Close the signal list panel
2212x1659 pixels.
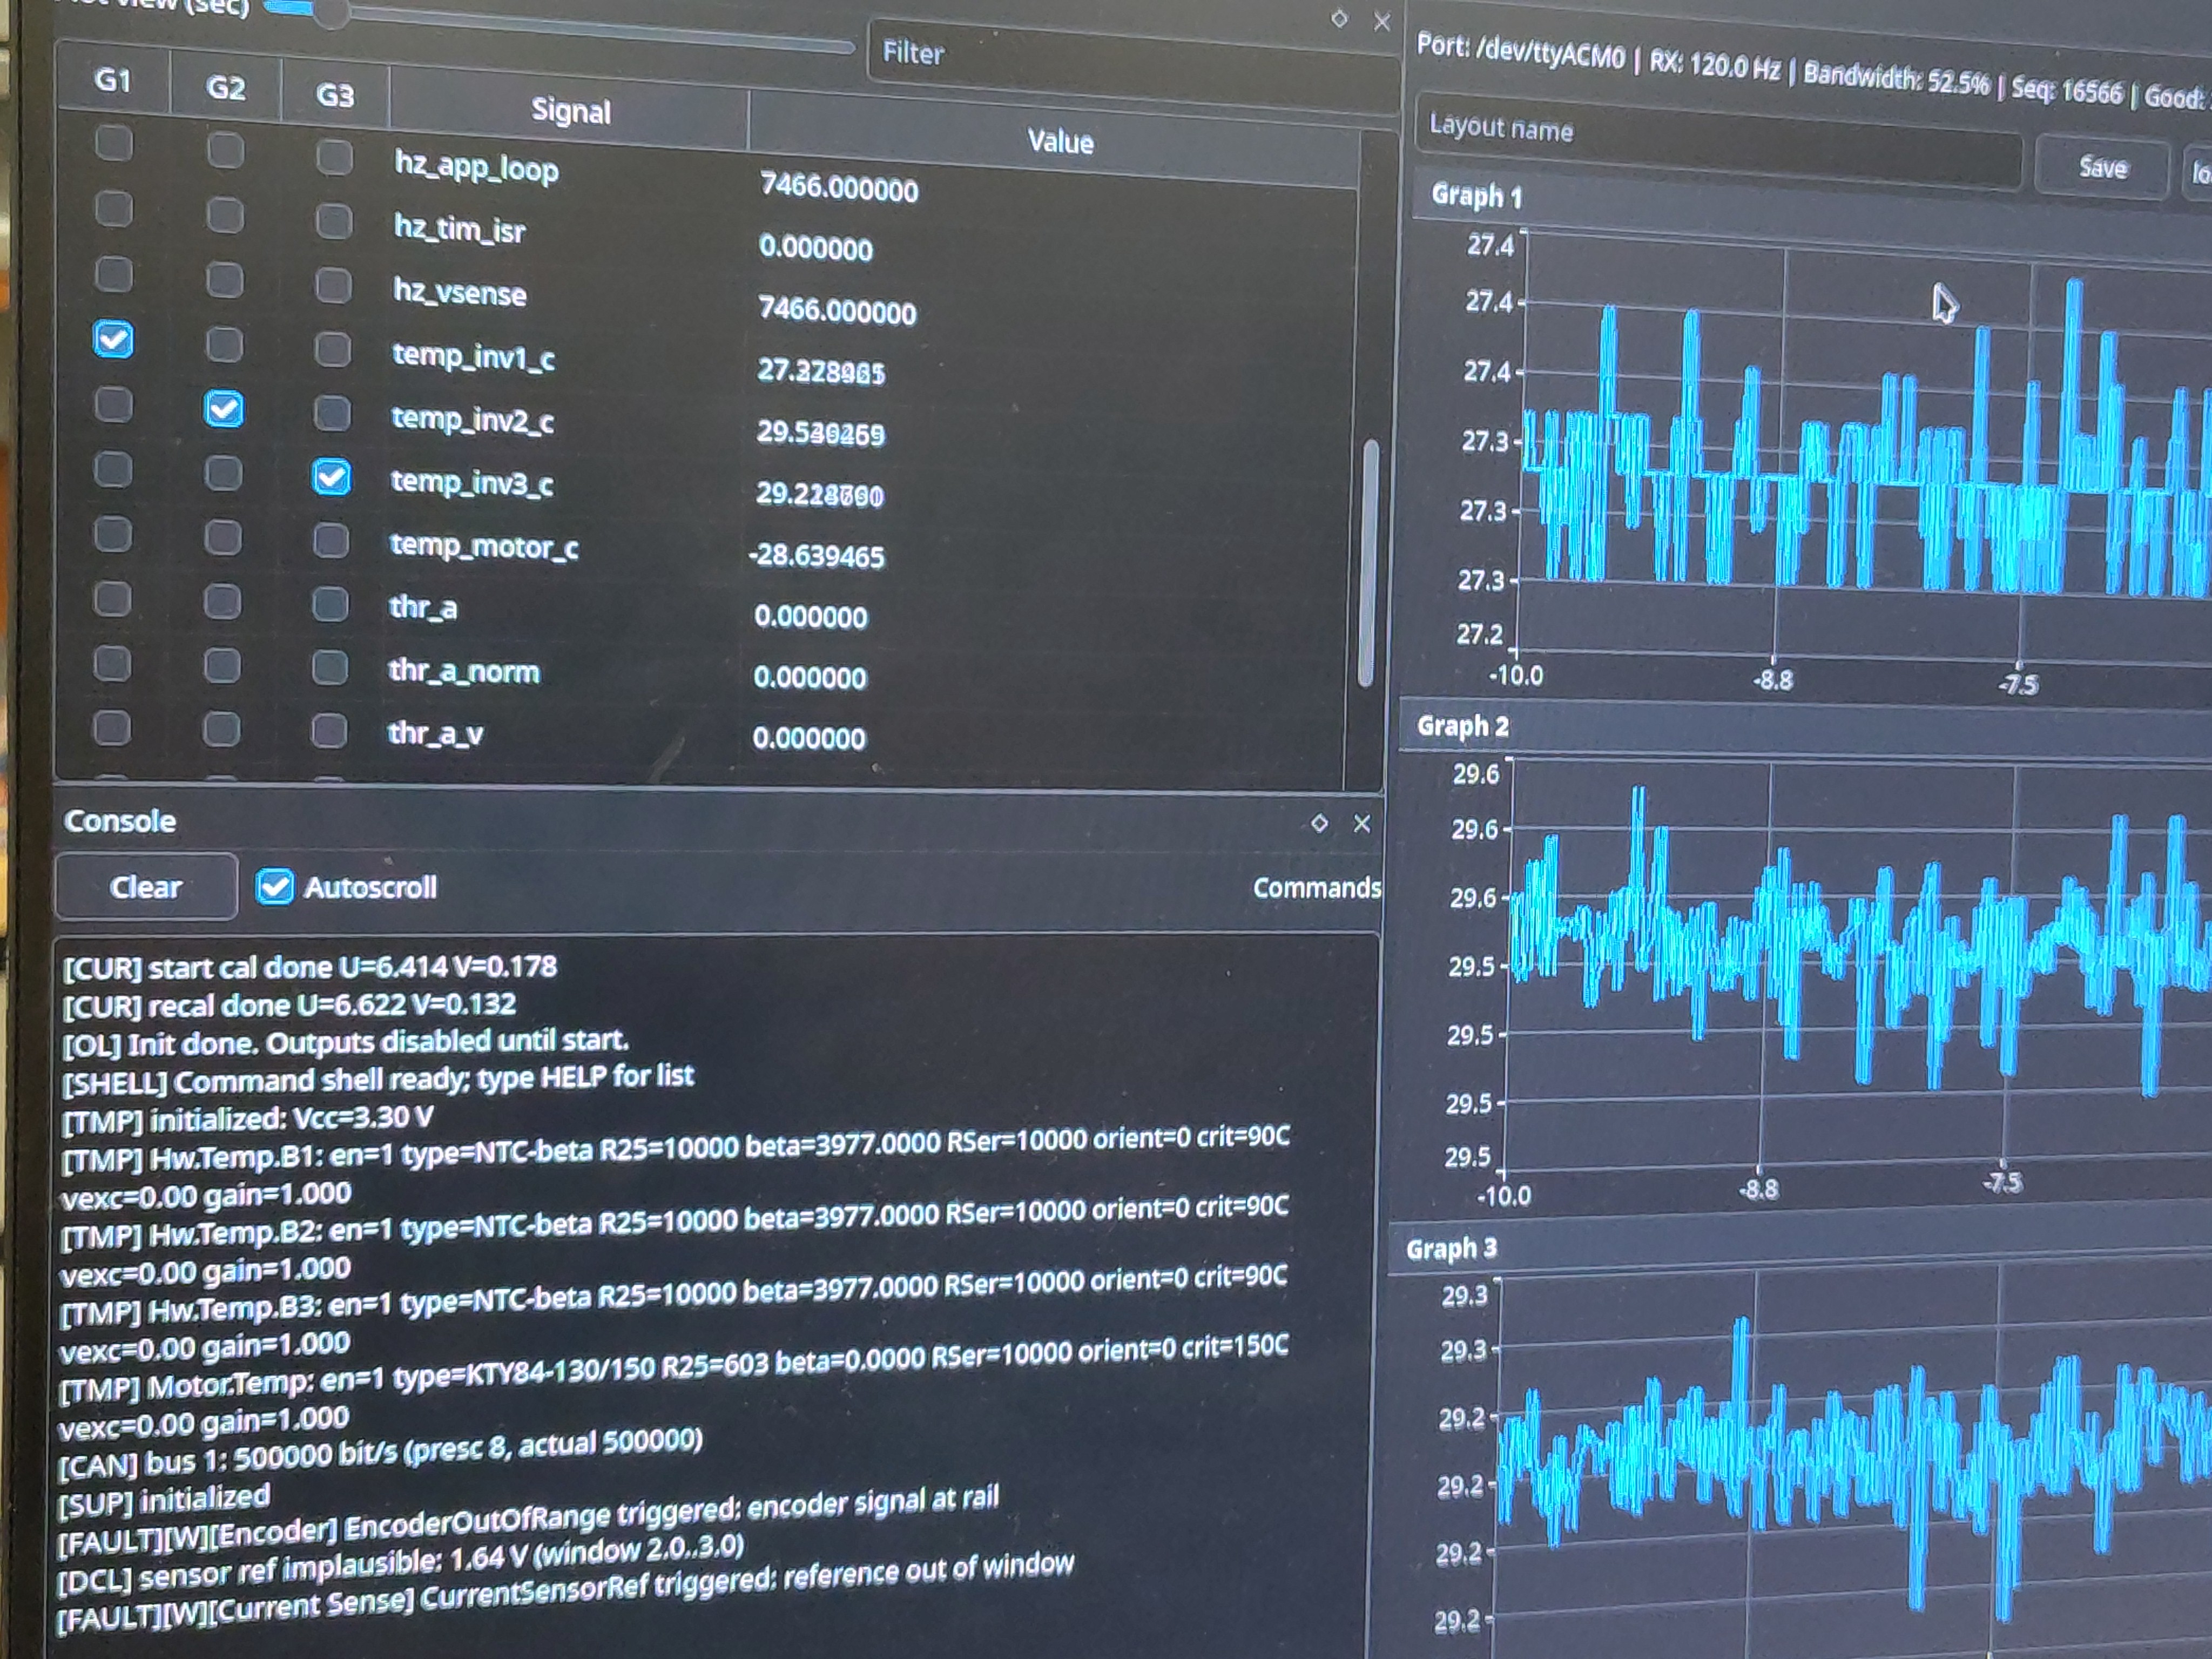click(1382, 21)
